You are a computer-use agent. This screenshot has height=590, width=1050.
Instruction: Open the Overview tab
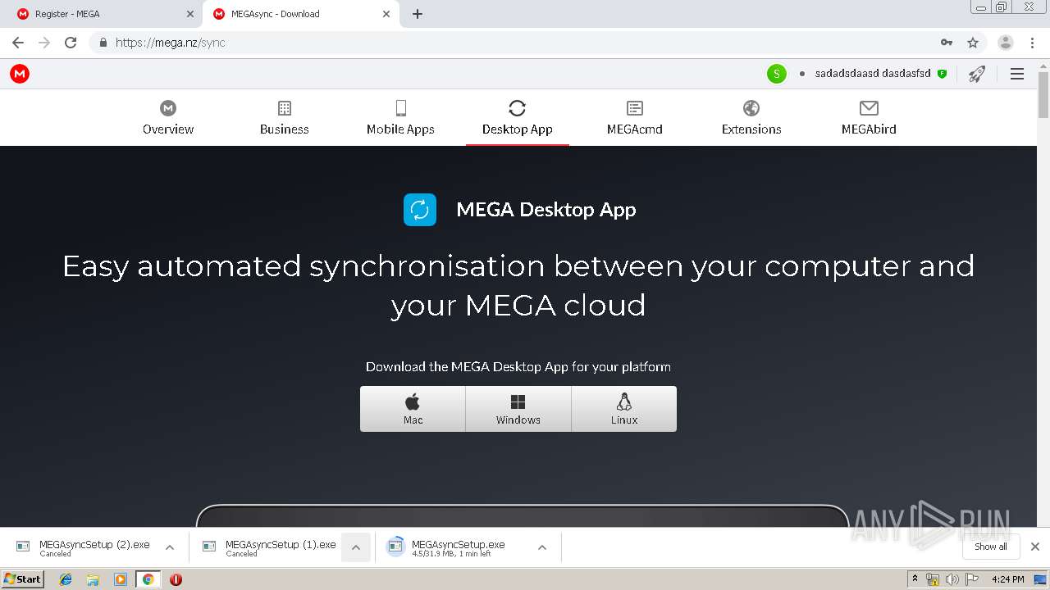tap(168, 118)
